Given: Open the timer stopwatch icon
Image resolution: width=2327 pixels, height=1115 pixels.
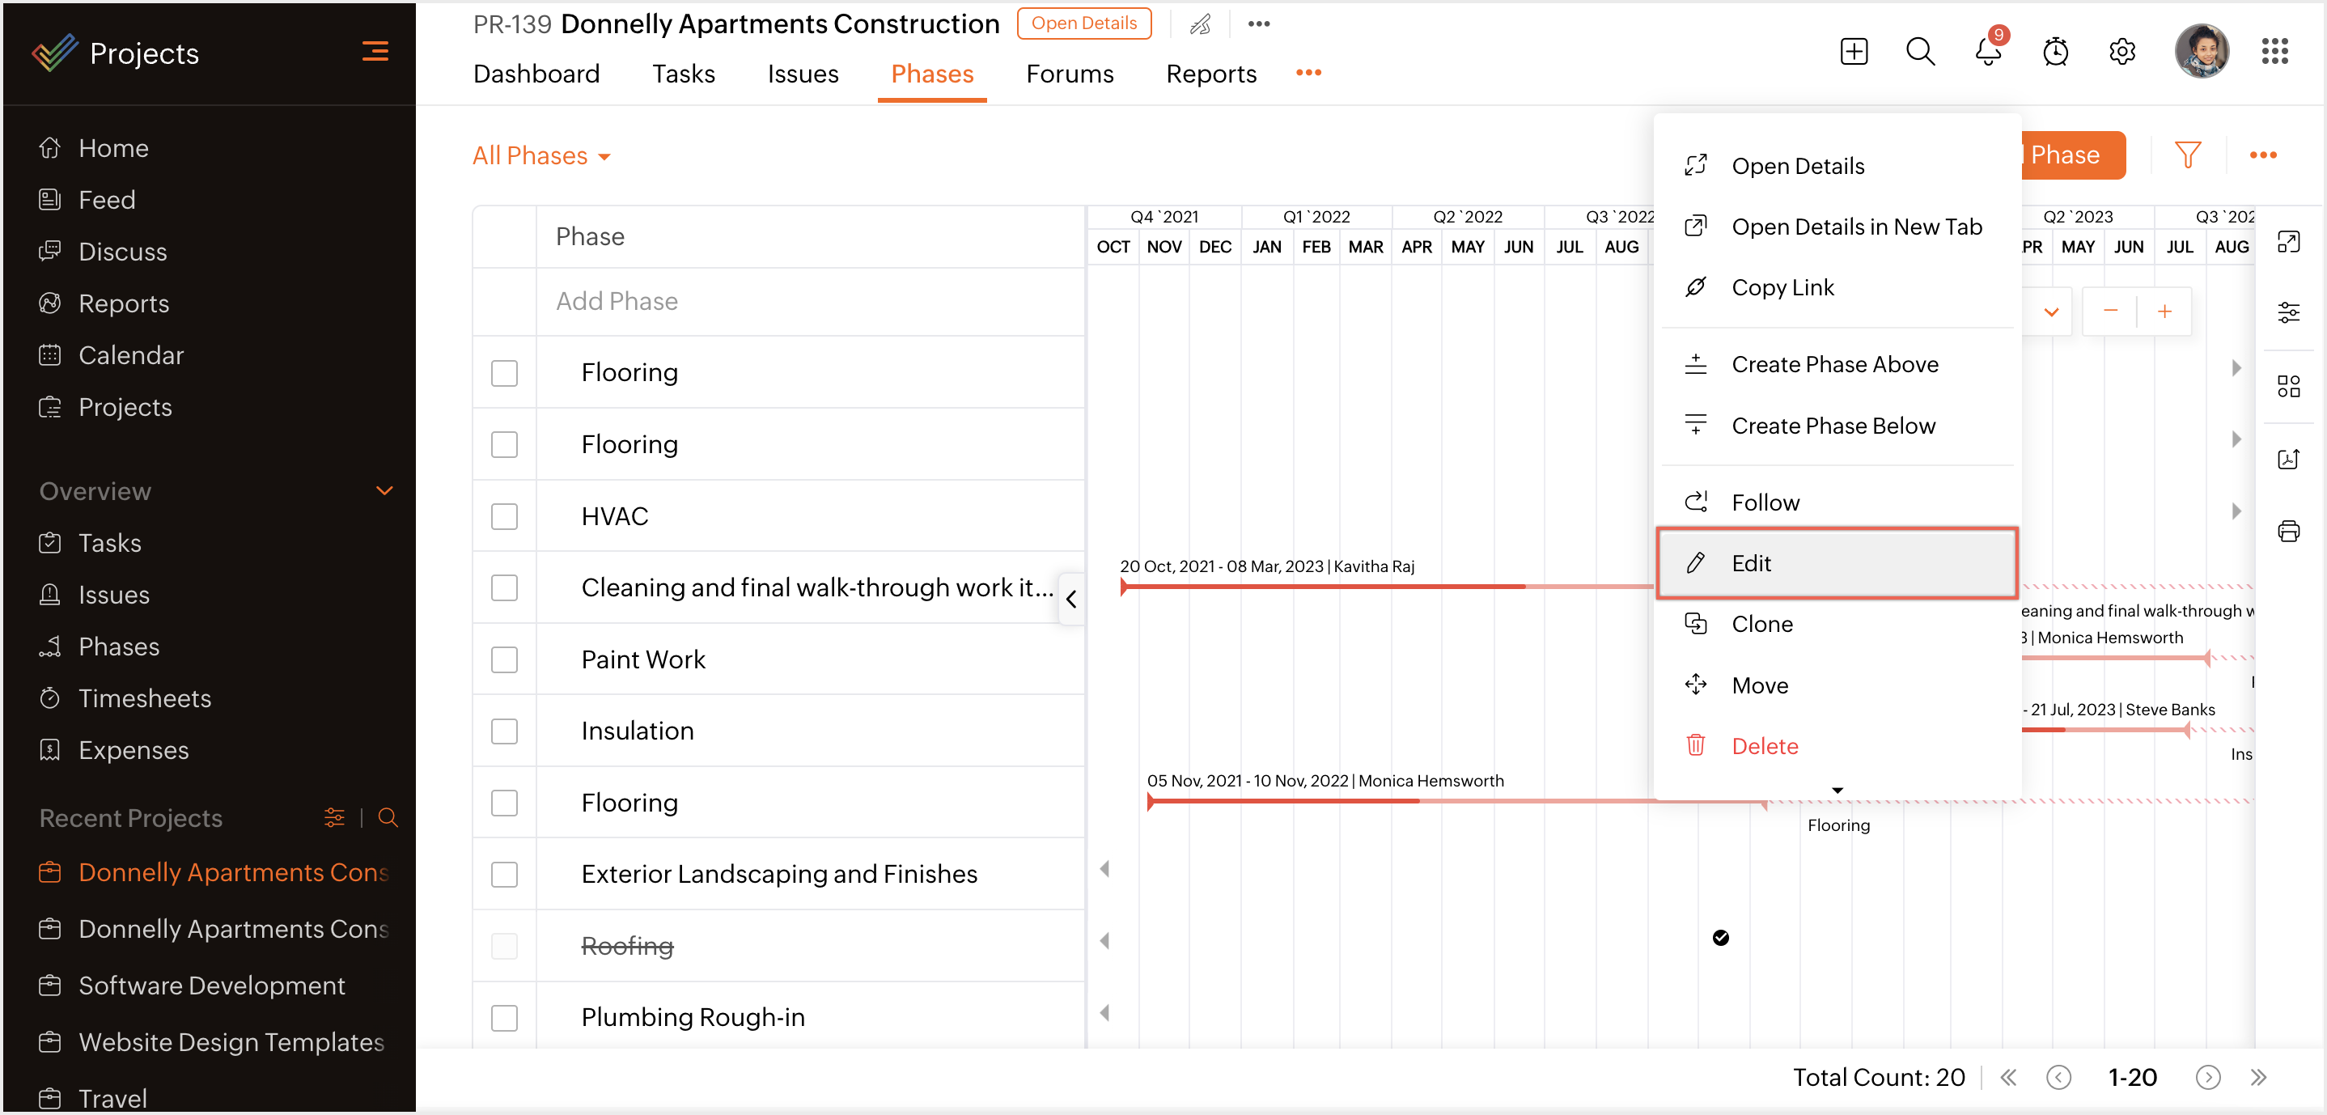Looking at the screenshot, I should [2055, 52].
